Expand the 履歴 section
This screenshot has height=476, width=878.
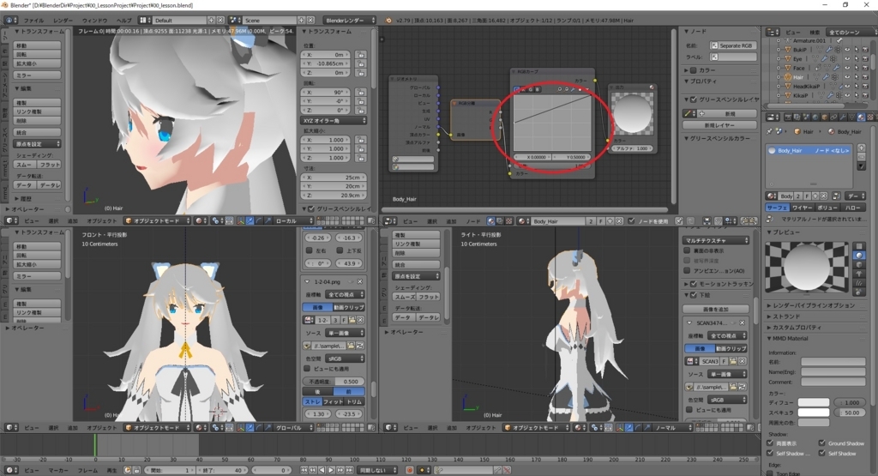(23, 198)
